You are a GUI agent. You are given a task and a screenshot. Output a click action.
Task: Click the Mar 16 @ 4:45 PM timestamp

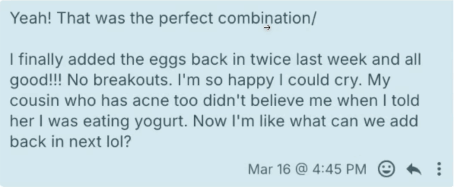[307, 169]
